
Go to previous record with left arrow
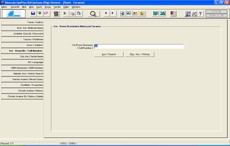(x=106, y=14)
